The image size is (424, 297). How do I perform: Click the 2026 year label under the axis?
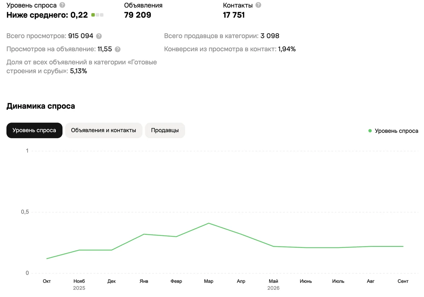click(273, 288)
